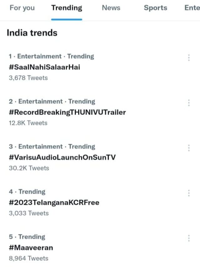Select the Sports tab
This screenshot has height=267, width=200.
tap(155, 8)
